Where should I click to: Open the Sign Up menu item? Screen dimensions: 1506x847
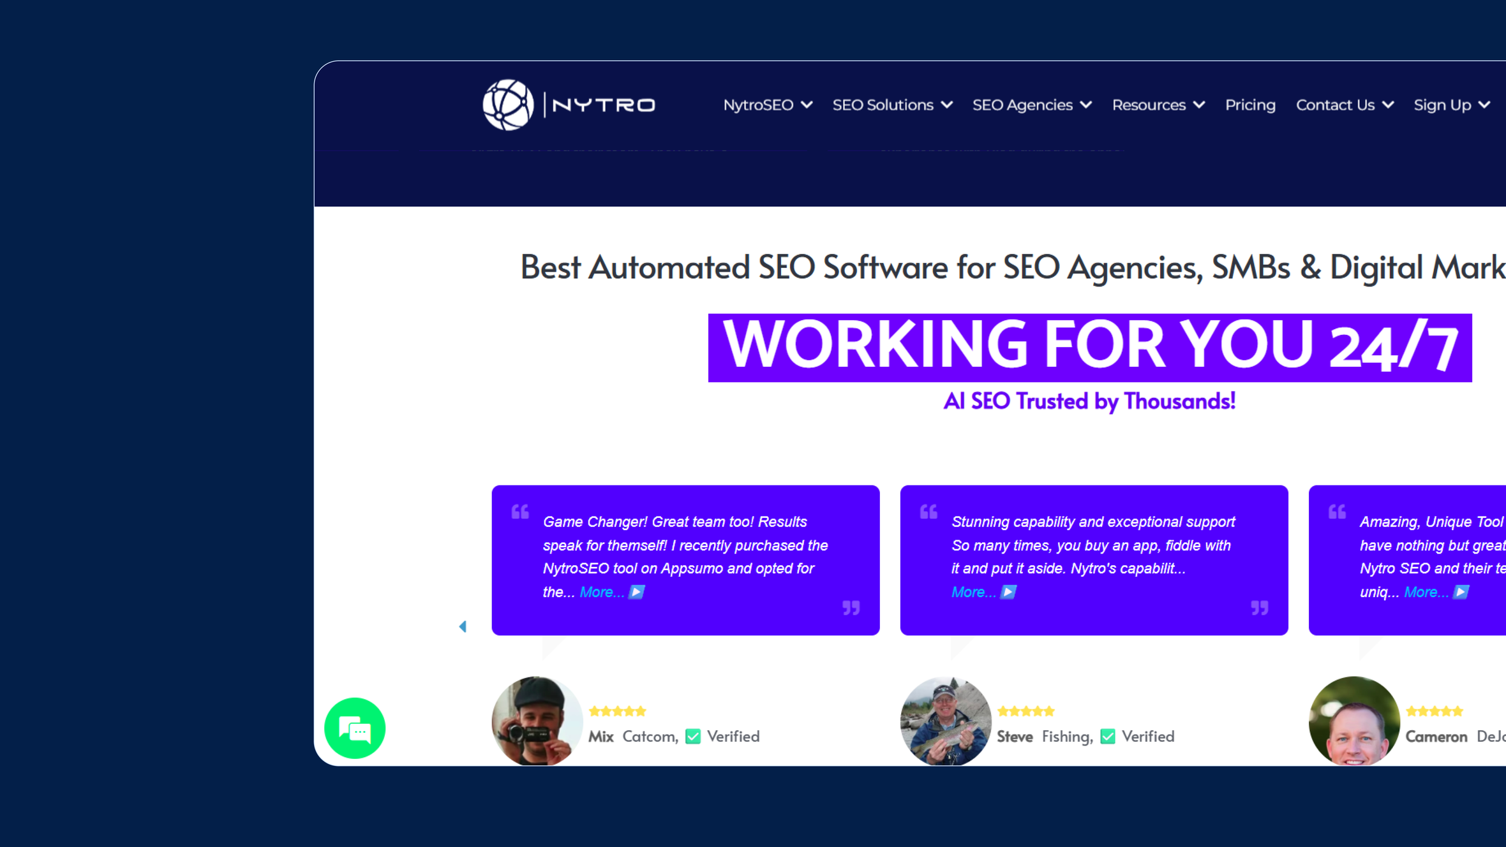(1442, 105)
